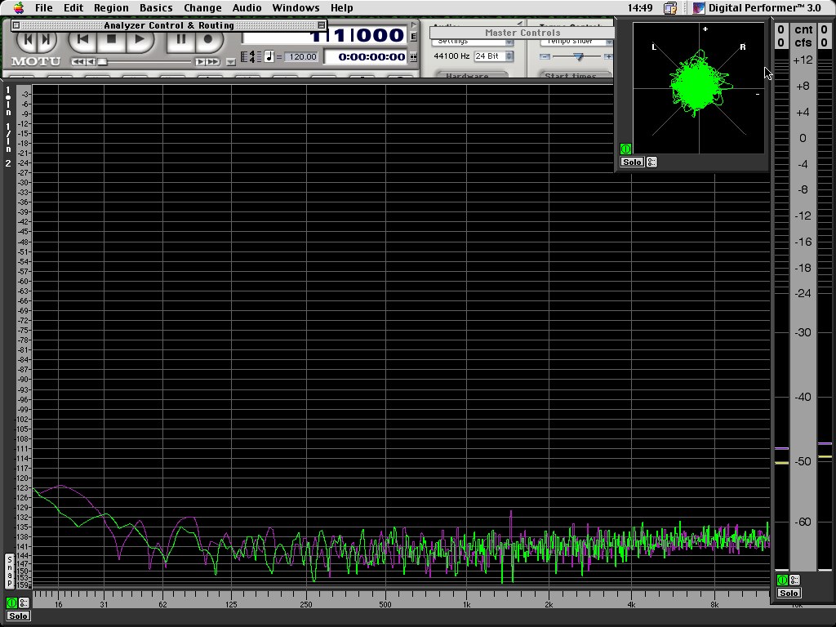
Task: Click the fast forward double-arrow button
Action: pyautogui.click(x=213, y=62)
